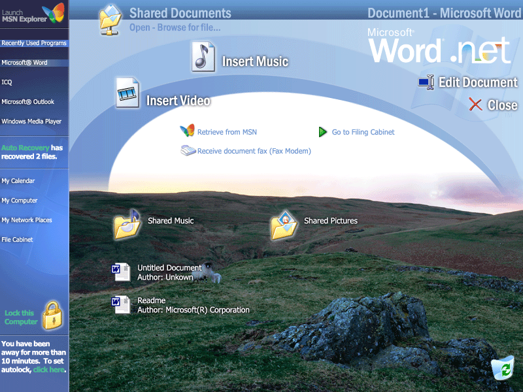Click the Edit Document label
The image size is (523, 392).
pos(478,82)
